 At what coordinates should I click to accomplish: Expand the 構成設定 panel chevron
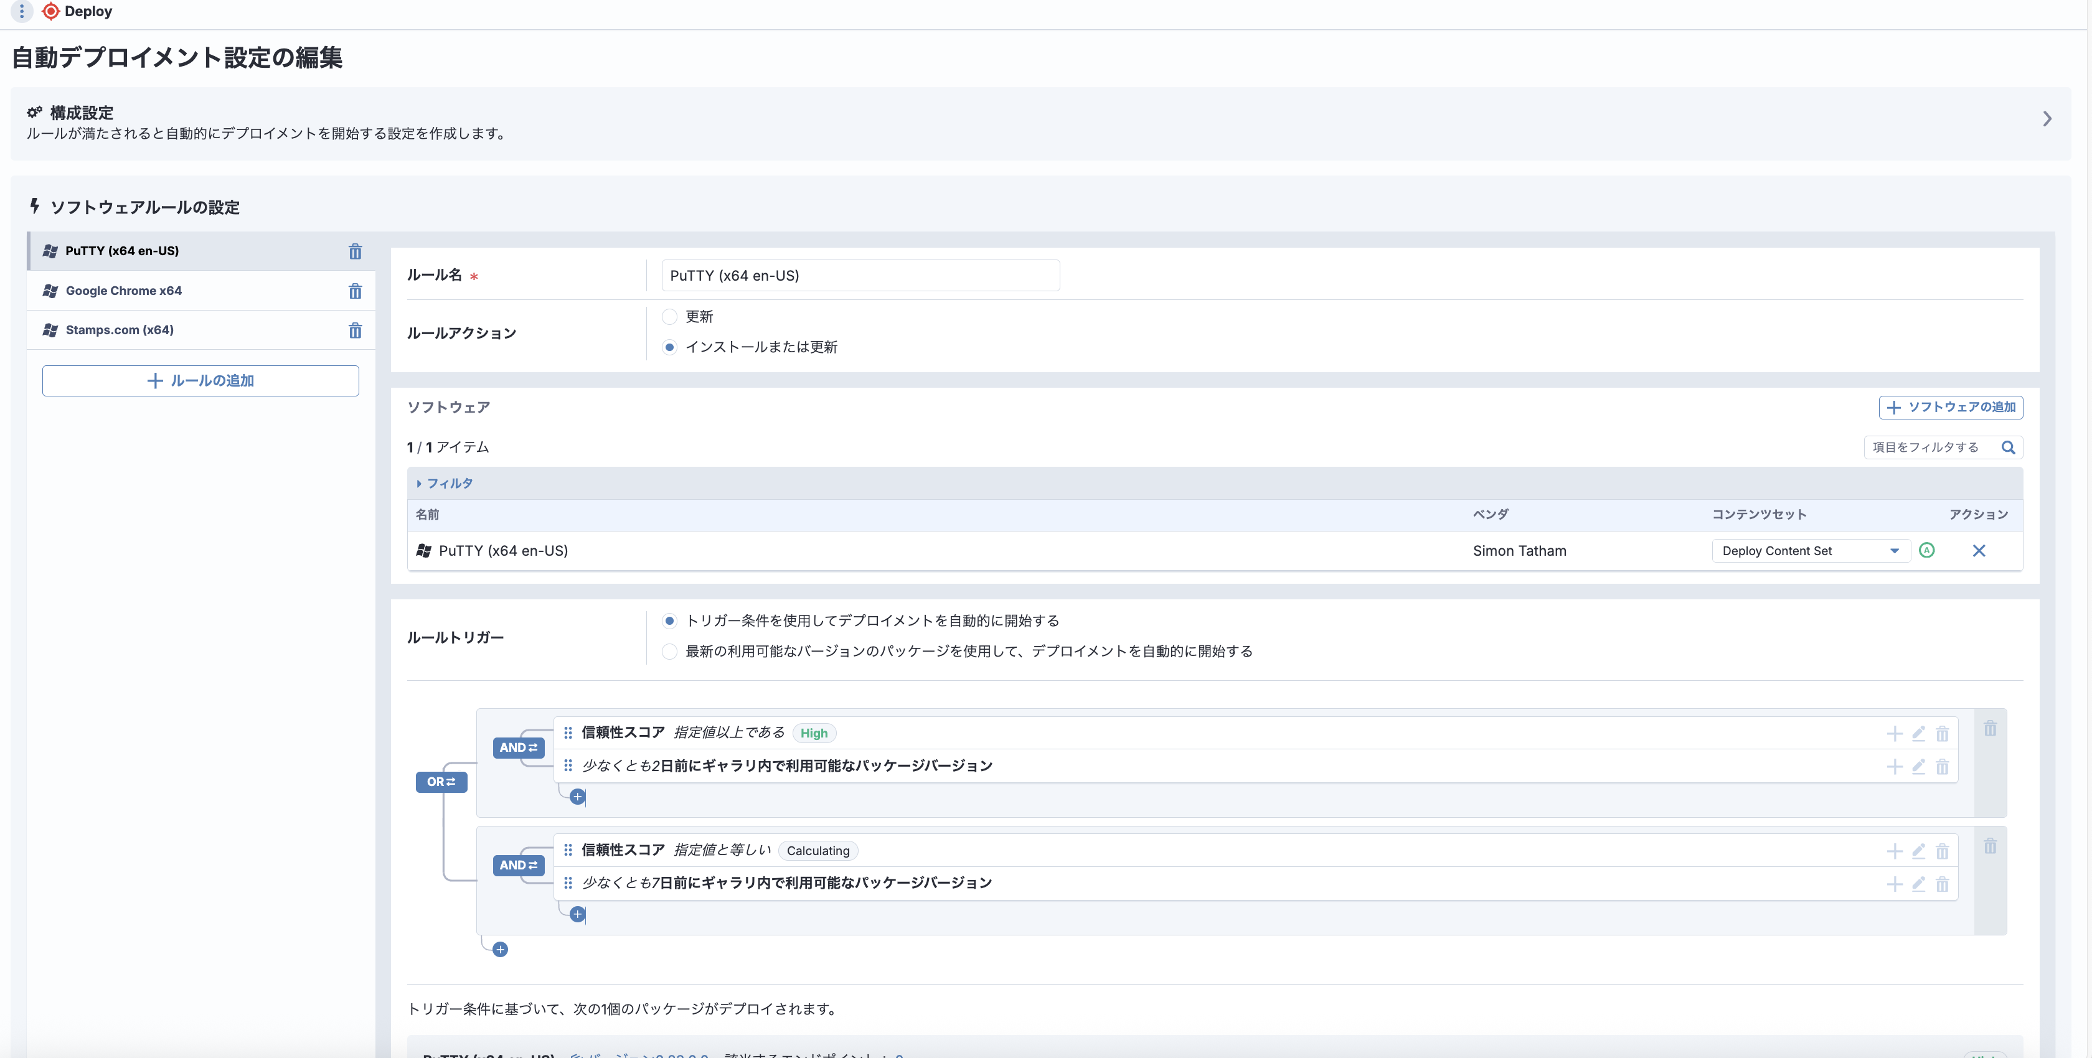(2047, 118)
